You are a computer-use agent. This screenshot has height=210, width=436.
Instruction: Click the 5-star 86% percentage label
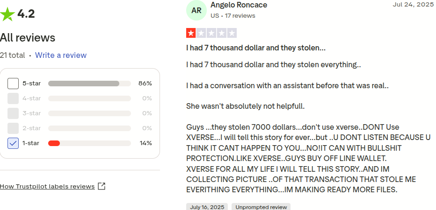tap(145, 84)
